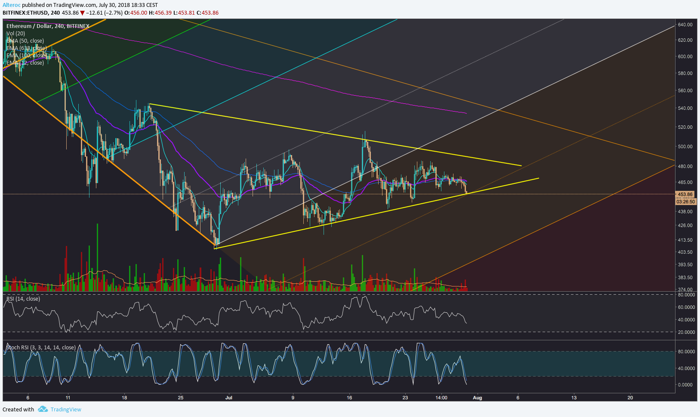
Task: Click the 18 date label on time axis
Action: [x=124, y=398]
